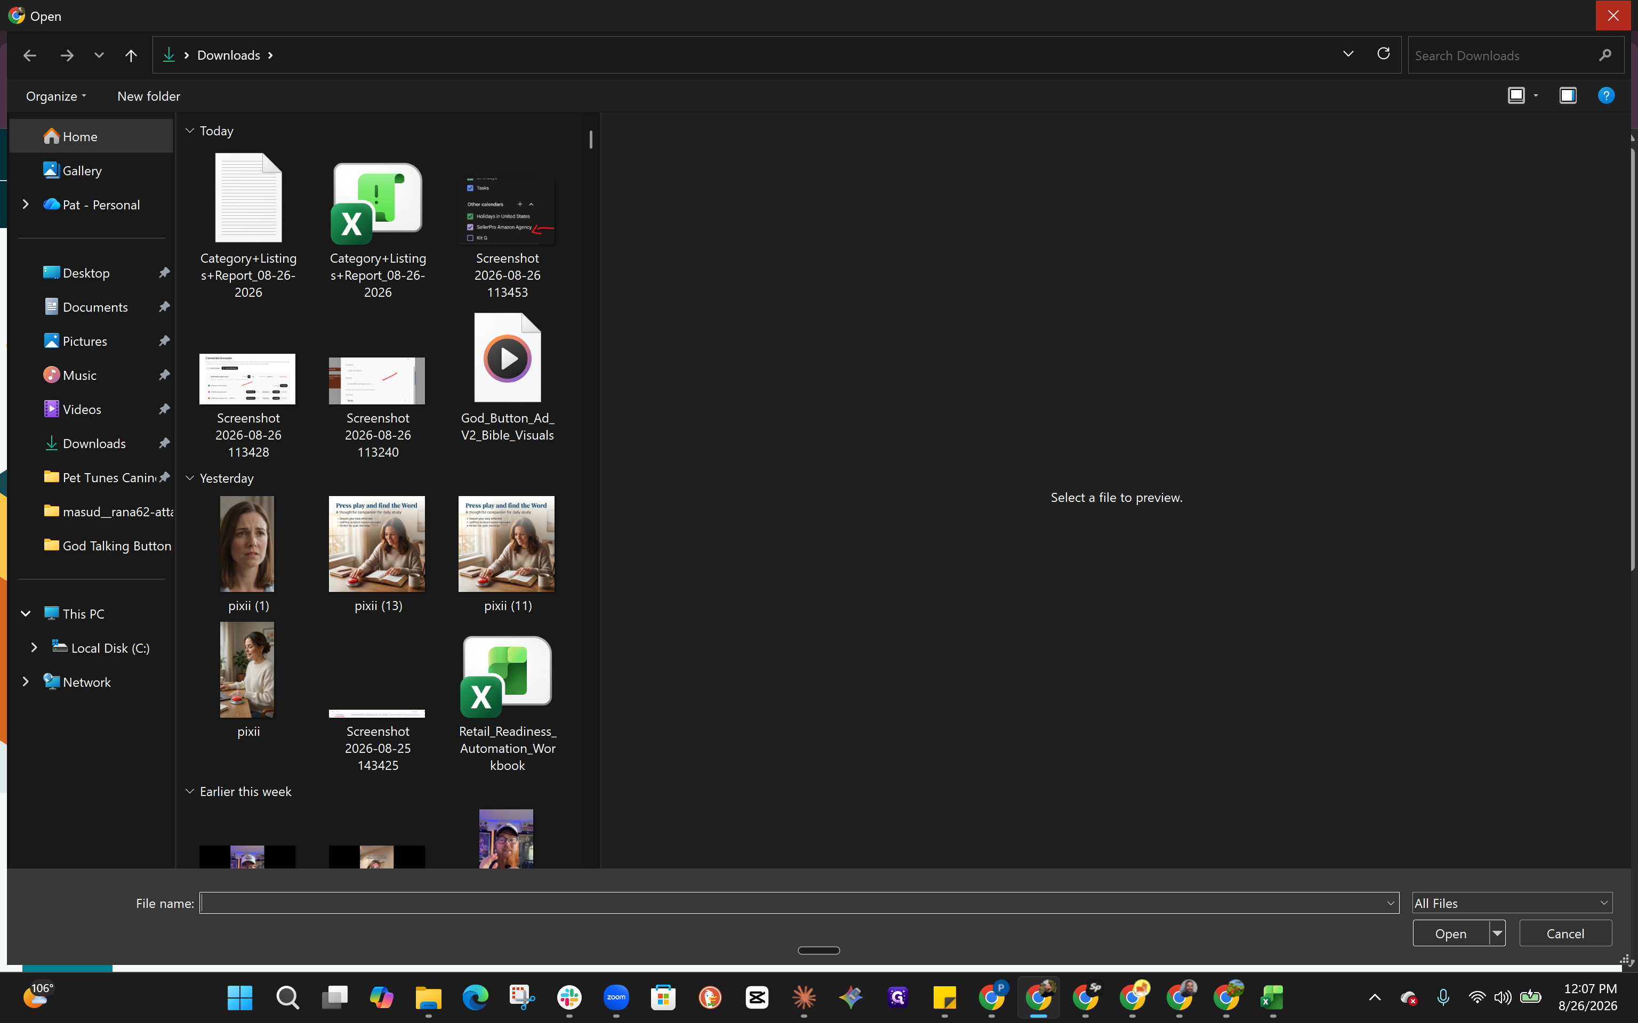
Task: Open the Organize menu
Action: [x=56, y=96]
